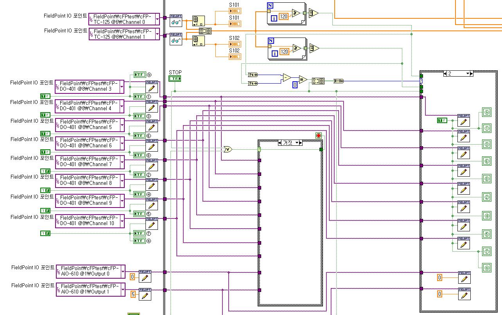Screen dimensions: 502x315
Task: Select Build Array node after Equal comparison
Action: [318, 81]
